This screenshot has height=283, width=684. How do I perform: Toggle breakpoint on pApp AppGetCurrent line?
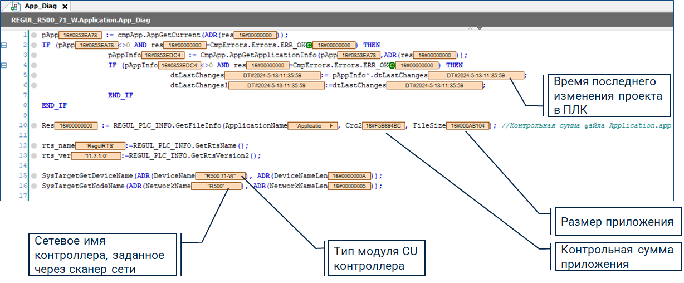[34, 35]
